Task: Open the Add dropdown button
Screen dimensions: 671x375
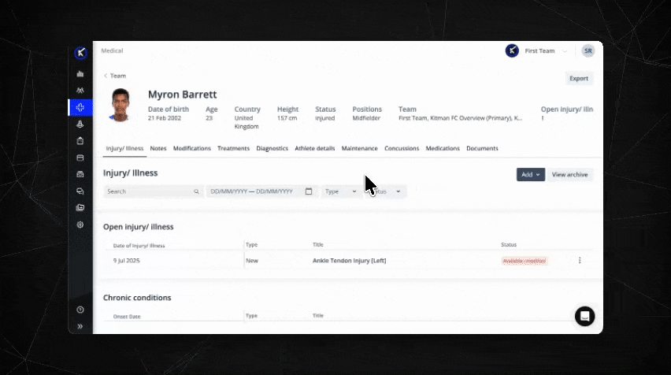Action: 530,175
